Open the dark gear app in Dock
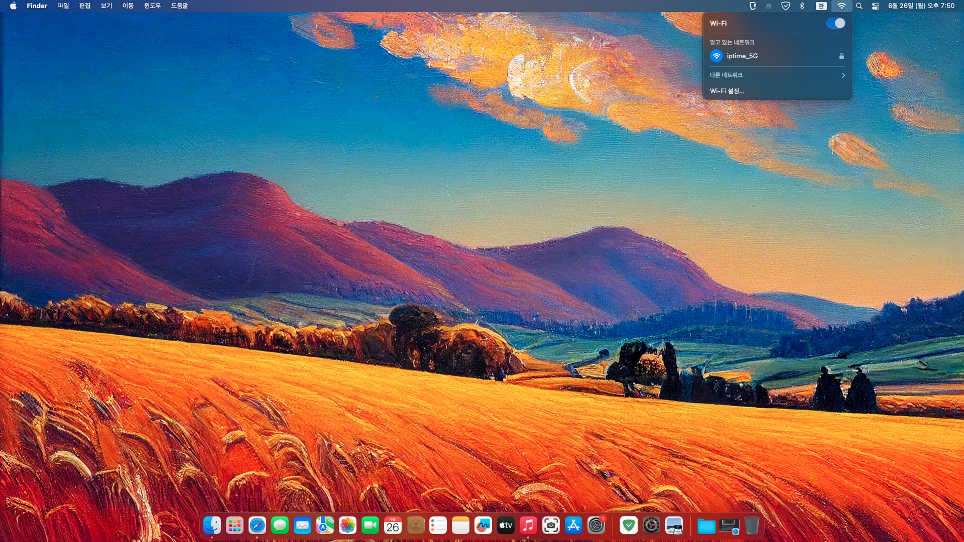This screenshot has height=542, width=964. click(x=651, y=525)
